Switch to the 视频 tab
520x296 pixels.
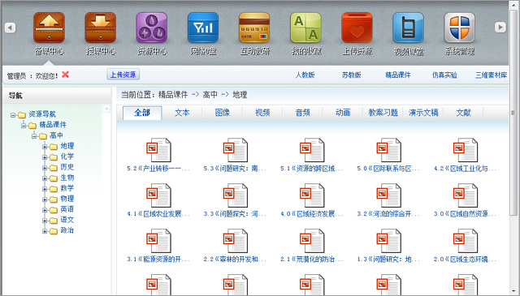pyautogui.click(x=262, y=113)
